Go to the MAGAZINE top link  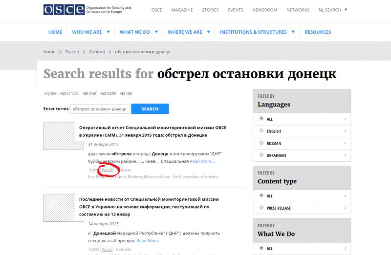[x=182, y=10]
